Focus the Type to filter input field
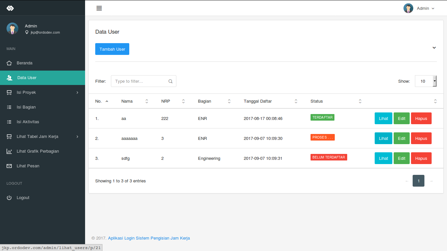 (x=144, y=81)
